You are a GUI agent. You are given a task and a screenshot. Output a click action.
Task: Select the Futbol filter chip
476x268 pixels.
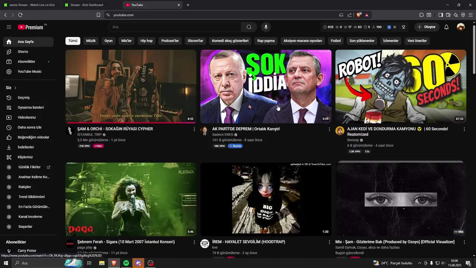(336, 41)
